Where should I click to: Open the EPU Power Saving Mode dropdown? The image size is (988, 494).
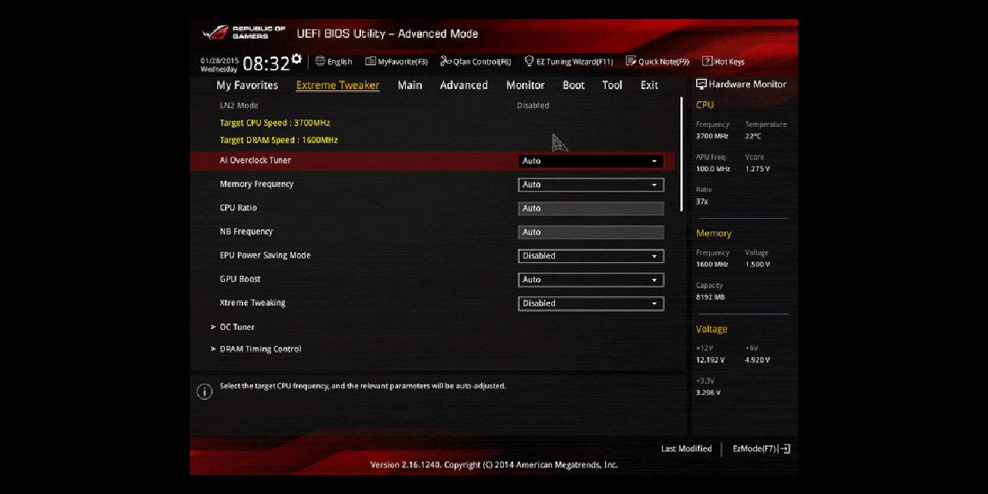591,256
